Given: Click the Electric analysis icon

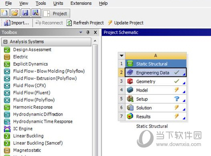Looking at the screenshot, I should (x=7, y=57).
